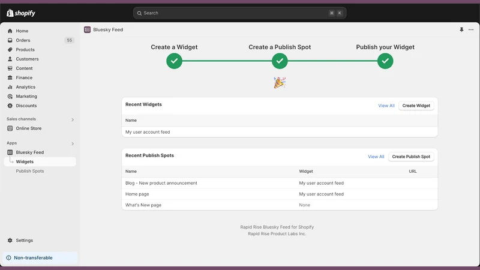Click the Bluesky Feed header app icon
Image resolution: width=480 pixels, height=270 pixels.
pyautogui.click(x=87, y=29)
